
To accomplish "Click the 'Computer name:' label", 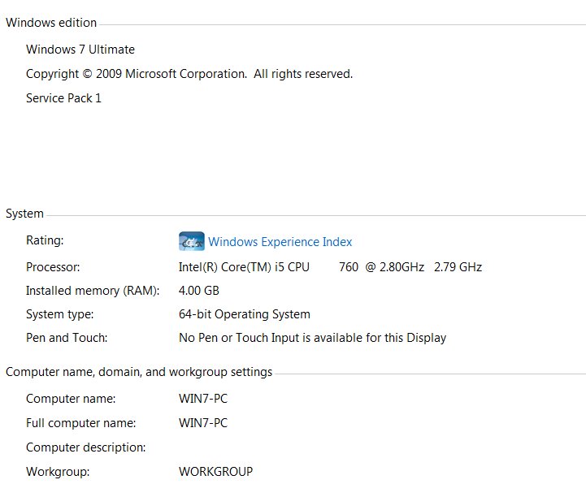I will [x=71, y=399].
